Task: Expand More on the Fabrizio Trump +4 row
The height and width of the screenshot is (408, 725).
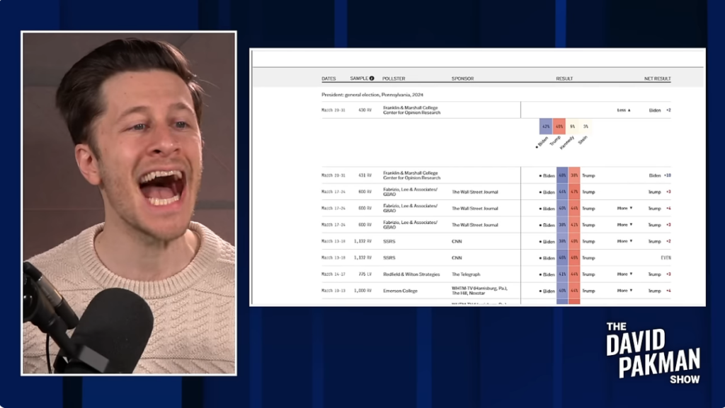Action: [x=624, y=209]
